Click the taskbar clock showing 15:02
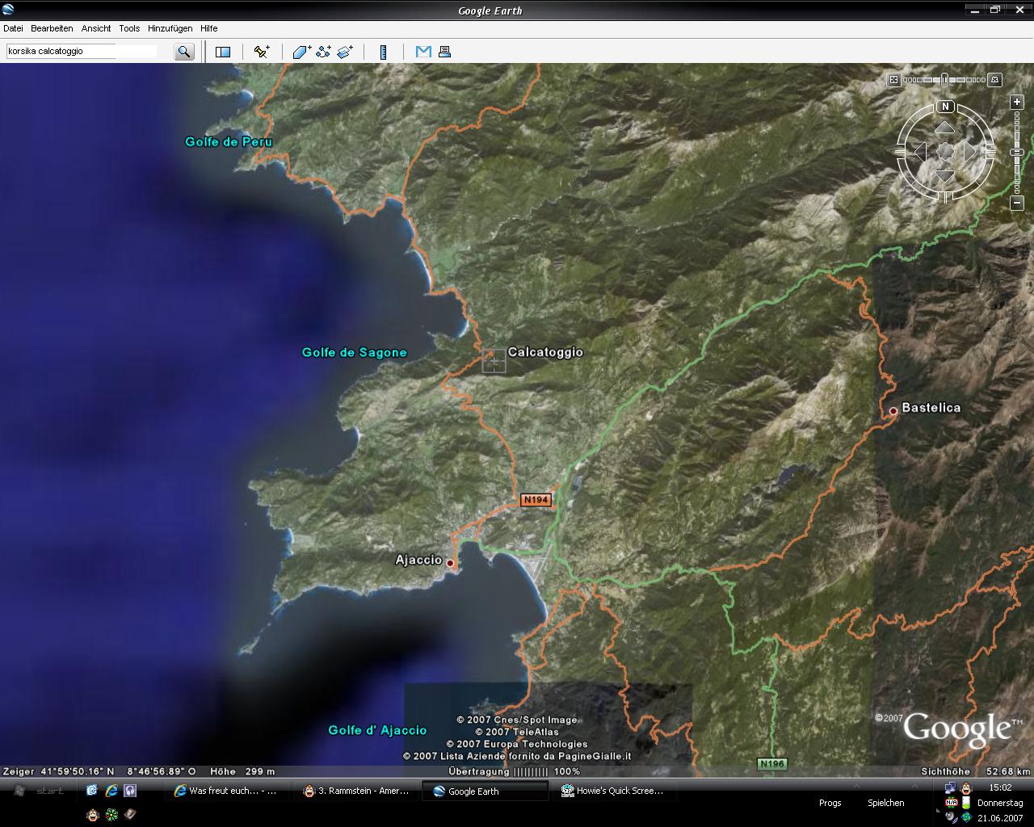Viewport: 1034px width, 827px height. coord(1000,787)
